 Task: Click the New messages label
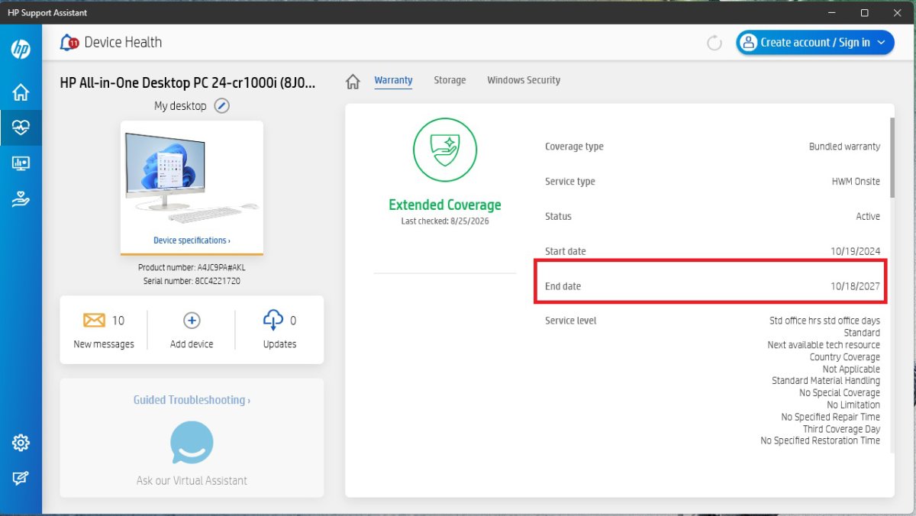click(x=104, y=344)
